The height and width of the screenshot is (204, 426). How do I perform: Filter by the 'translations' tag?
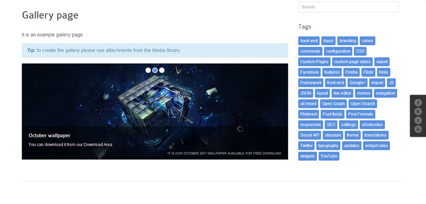tap(375, 135)
